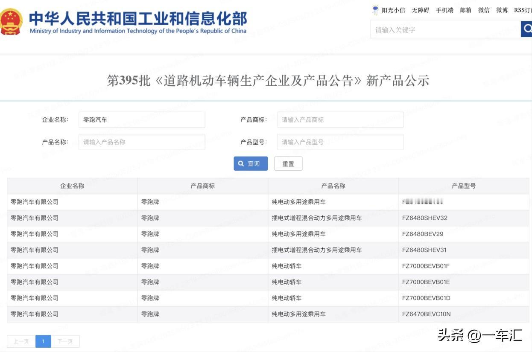The height and width of the screenshot is (352, 532).
Task: Click the 上一页 pagination button
Action: point(21,341)
